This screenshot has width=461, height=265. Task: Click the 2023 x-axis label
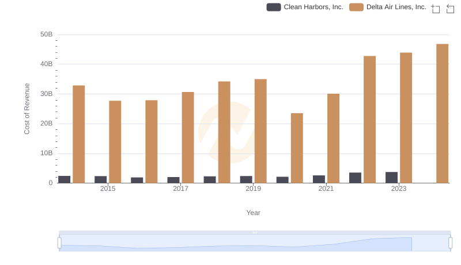(x=399, y=189)
